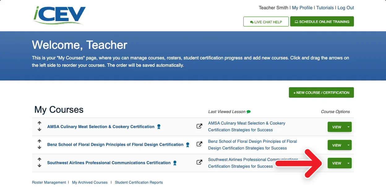This screenshot has height=187, width=386.
Task: Open Tutorials in top menu
Action: point(325,8)
